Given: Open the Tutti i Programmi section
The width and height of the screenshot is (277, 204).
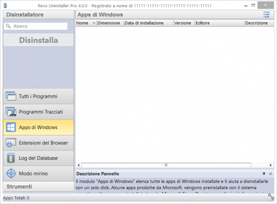Looking at the screenshot, I should [x=38, y=96].
